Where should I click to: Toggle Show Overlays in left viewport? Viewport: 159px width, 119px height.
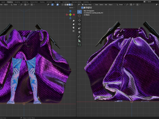58,5
